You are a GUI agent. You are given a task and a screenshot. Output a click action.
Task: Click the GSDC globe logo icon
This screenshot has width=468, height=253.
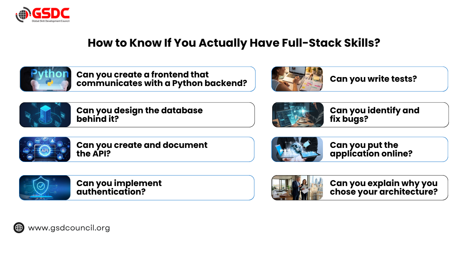[x=23, y=15]
